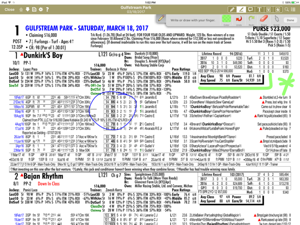Tap the Drt2Trf trainer stat row
Screen dimensions: 300x225
[130, 89]
